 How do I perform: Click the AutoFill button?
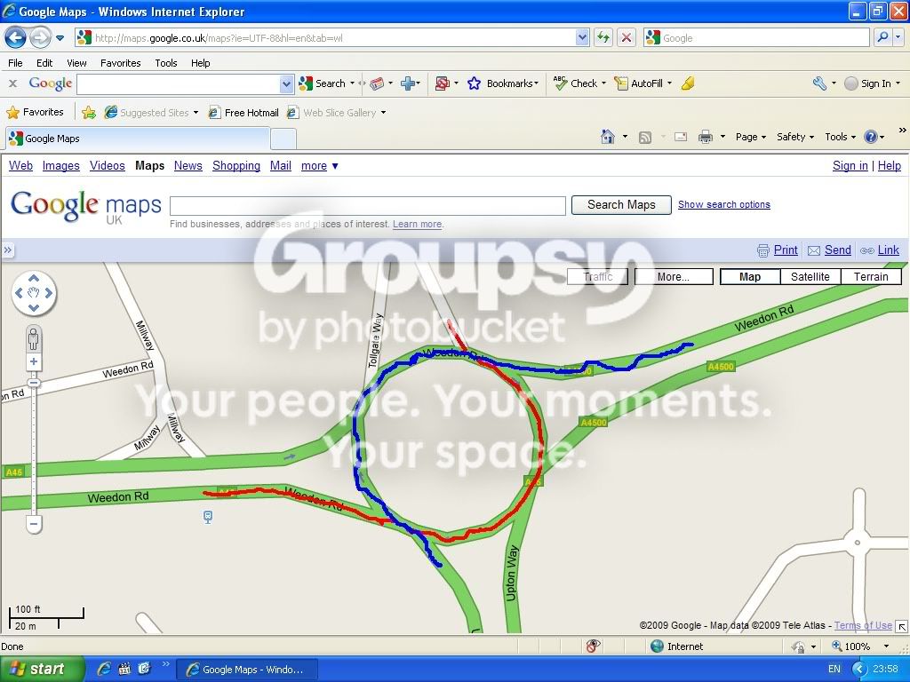coord(639,83)
